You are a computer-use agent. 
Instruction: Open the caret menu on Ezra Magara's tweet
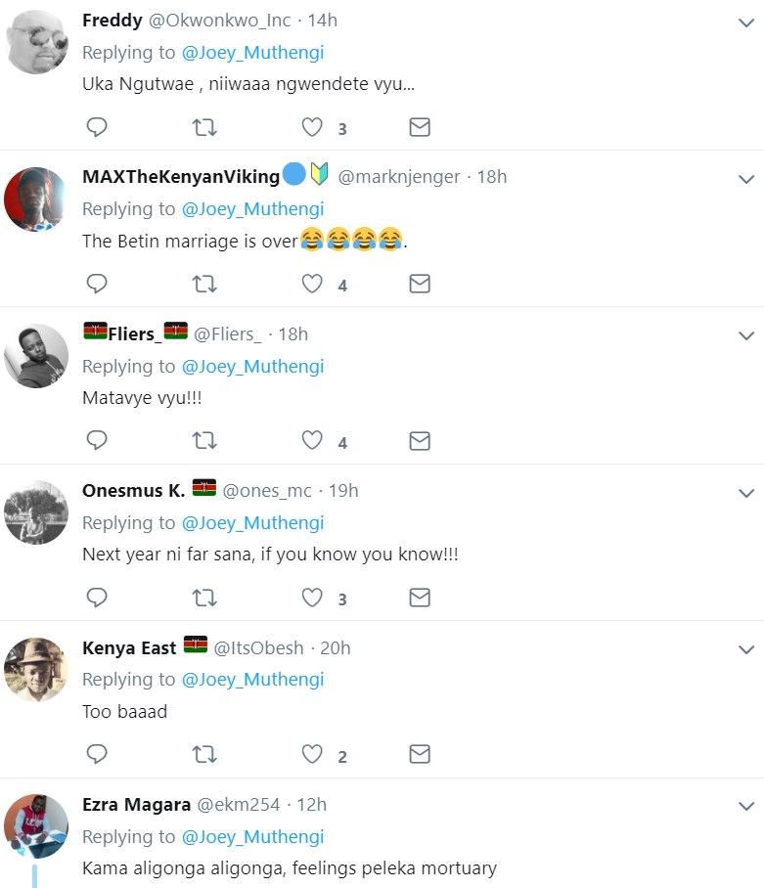click(x=746, y=807)
